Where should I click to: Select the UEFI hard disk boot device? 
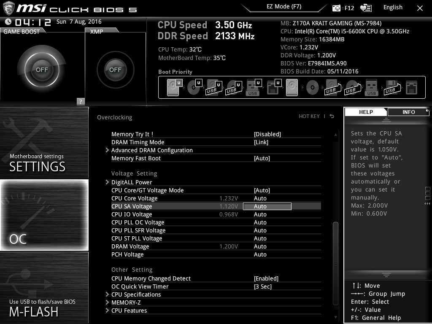(x=174, y=88)
